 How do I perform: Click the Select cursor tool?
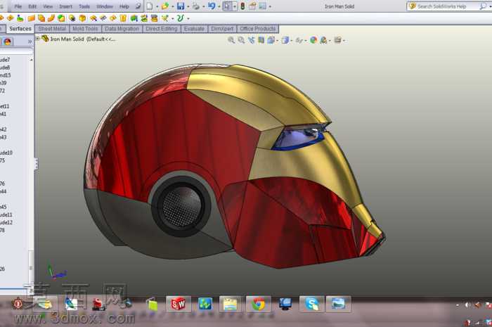click(227, 6)
